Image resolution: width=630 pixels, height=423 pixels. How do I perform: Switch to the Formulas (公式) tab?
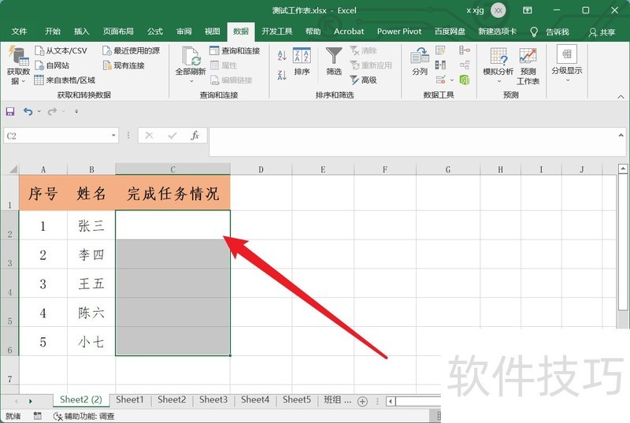pos(154,32)
